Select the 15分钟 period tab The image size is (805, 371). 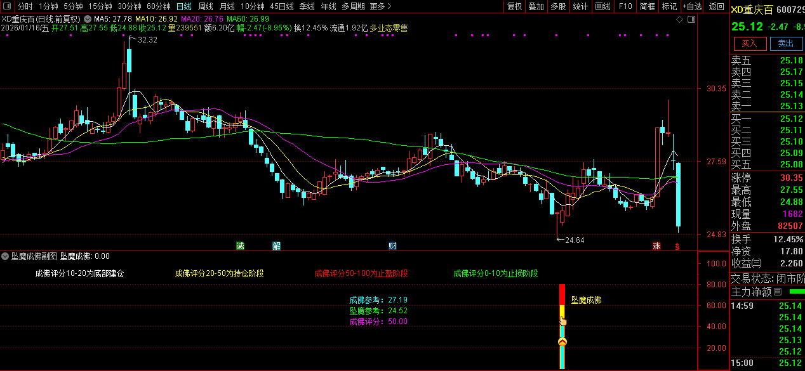click(100, 6)
